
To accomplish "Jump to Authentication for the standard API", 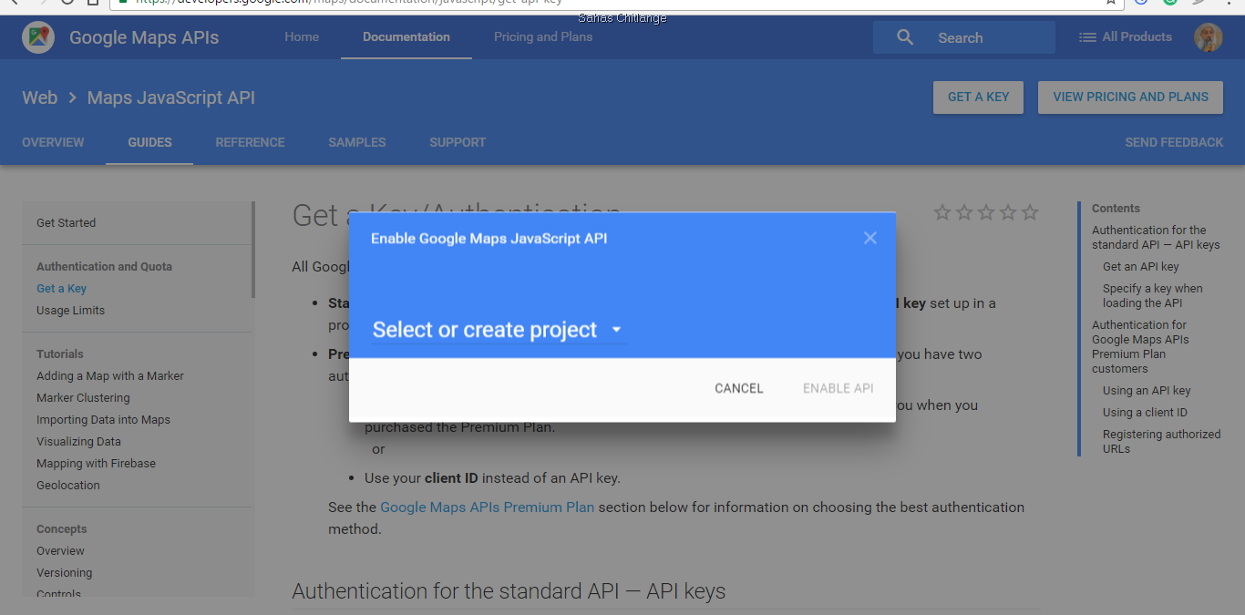I will tap(1156, 238).
